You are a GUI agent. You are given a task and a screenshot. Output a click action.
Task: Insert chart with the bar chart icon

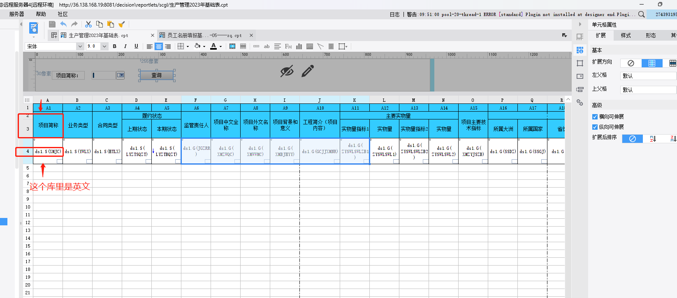pos(299,46)
